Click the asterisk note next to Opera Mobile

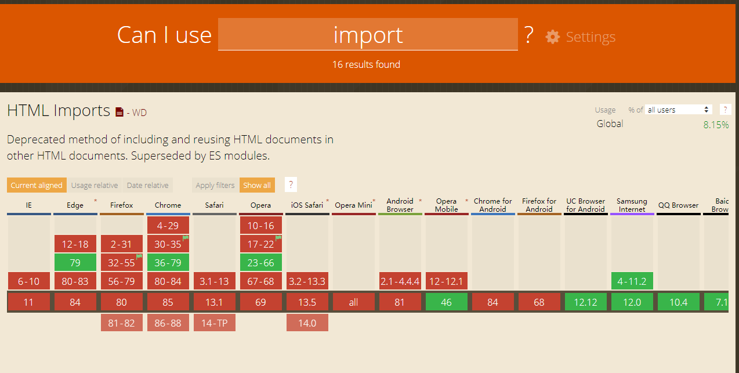[x=466, y=201]
